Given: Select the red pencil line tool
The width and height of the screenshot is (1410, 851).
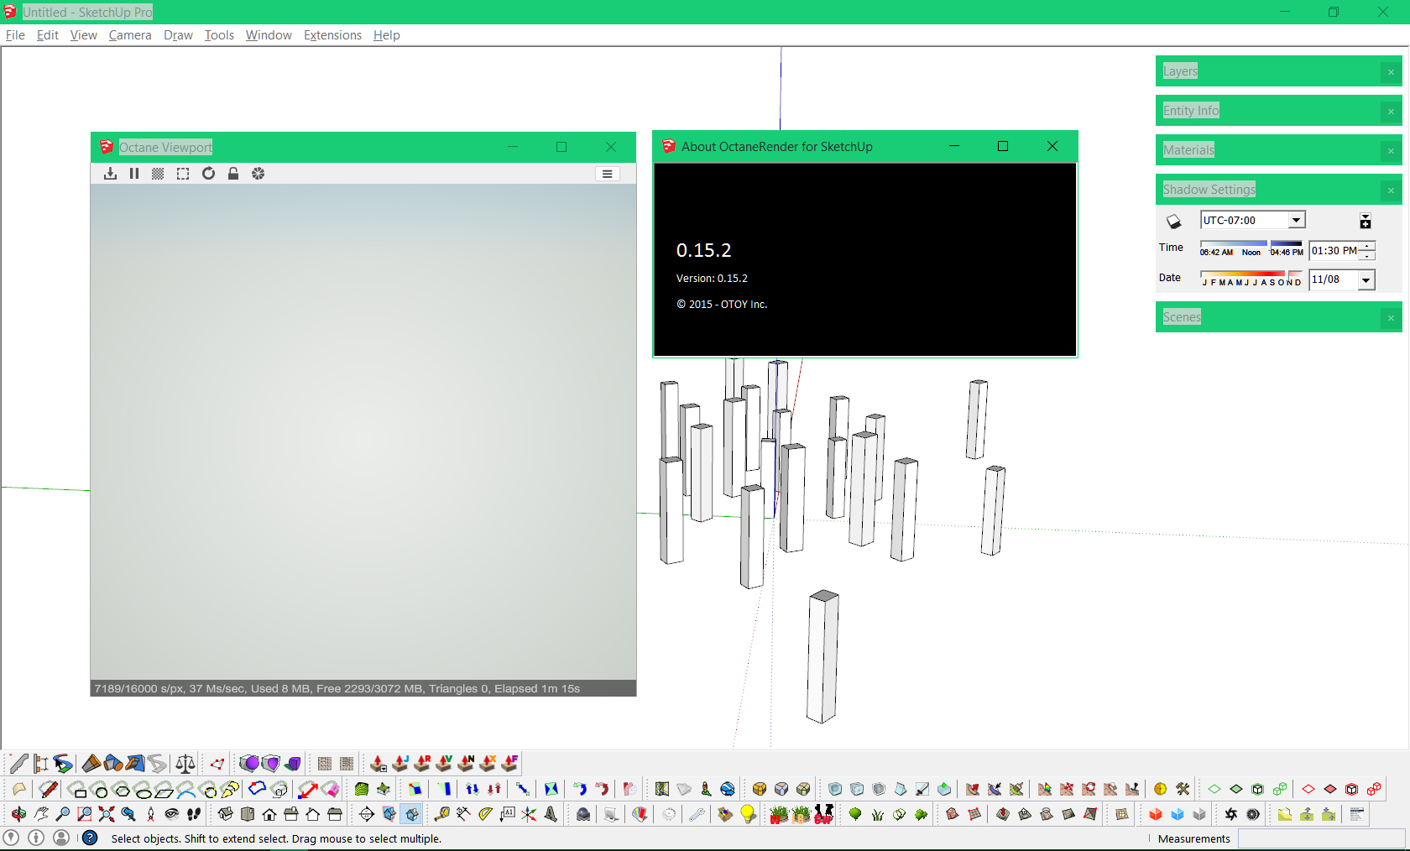Looking at the screenshot, I should pyautogui.click(x=49, y=789).
